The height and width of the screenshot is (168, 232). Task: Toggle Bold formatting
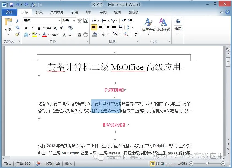[x=26, y=28]
